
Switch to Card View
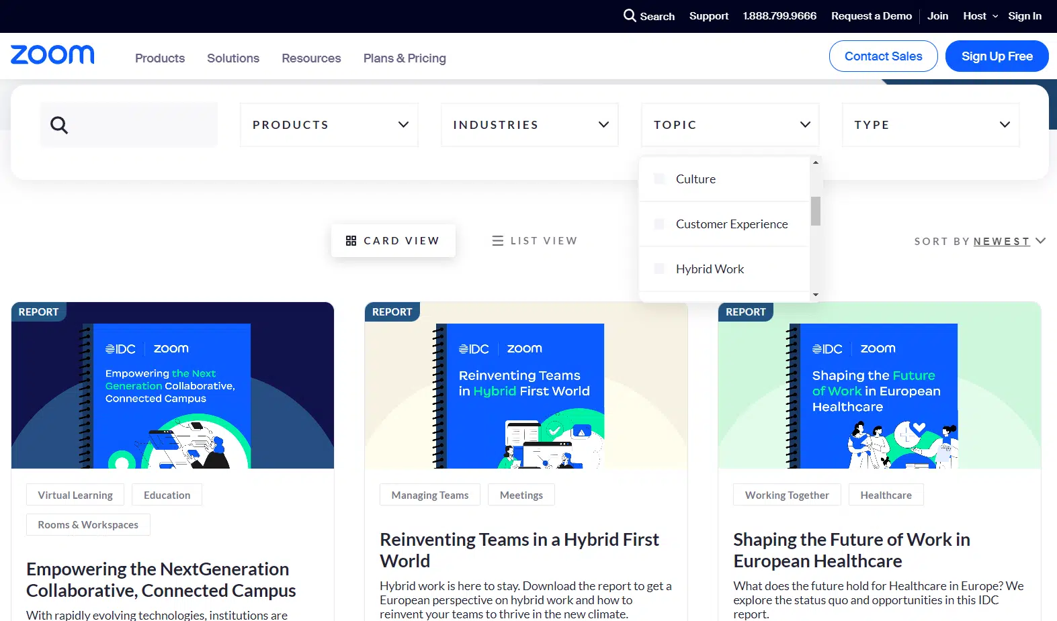(393, 240)
